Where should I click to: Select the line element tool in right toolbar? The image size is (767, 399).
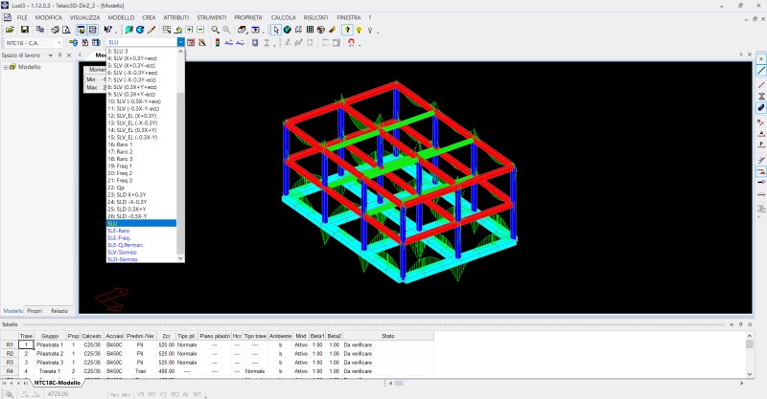pyautogui.click(x=760, y=71)
